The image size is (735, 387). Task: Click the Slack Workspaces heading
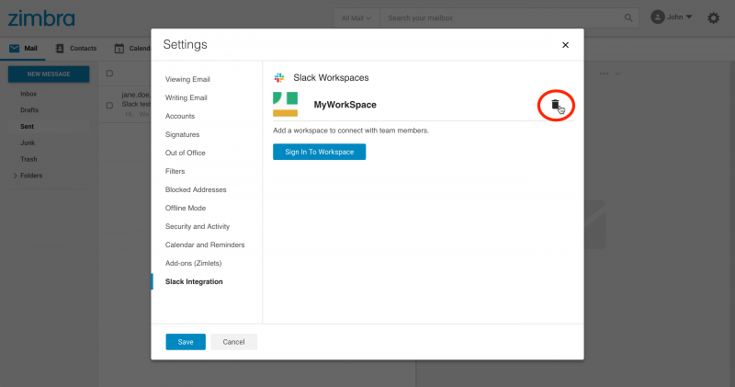click(331, 78)
